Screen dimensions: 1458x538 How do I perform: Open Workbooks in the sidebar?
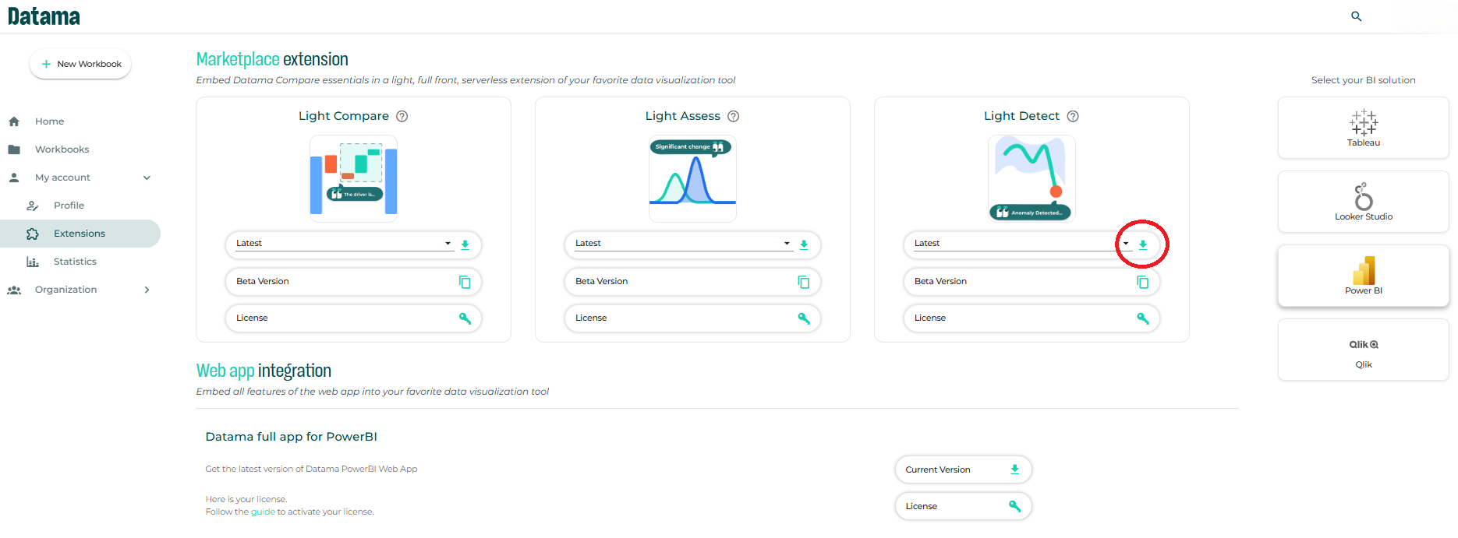62,149
